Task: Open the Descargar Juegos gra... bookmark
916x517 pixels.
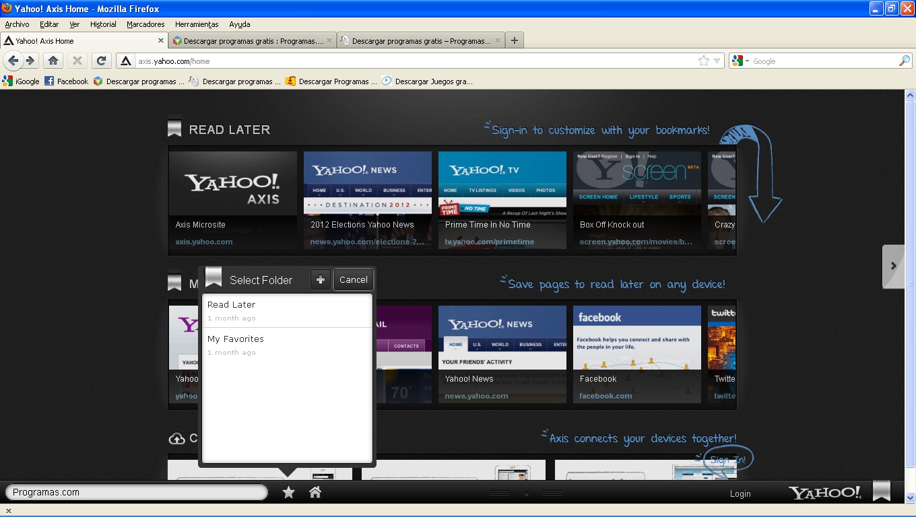Action: (427, 81)
